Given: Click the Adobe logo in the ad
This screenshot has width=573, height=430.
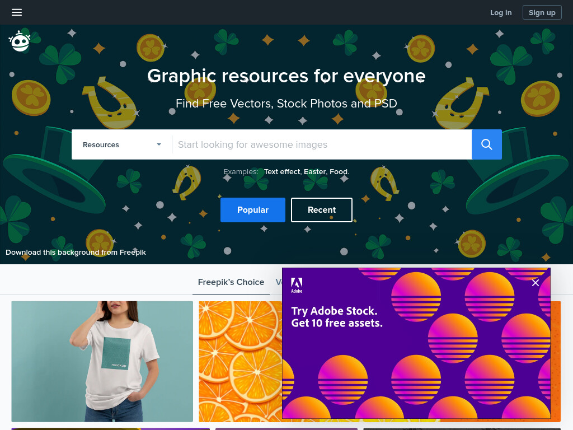Looking at the screenshot, I should 297,285.
